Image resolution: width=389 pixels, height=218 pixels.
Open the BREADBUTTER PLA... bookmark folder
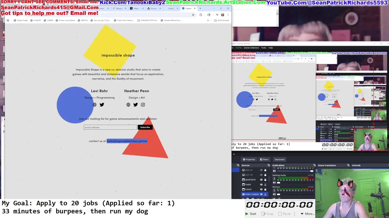[148, 20]
